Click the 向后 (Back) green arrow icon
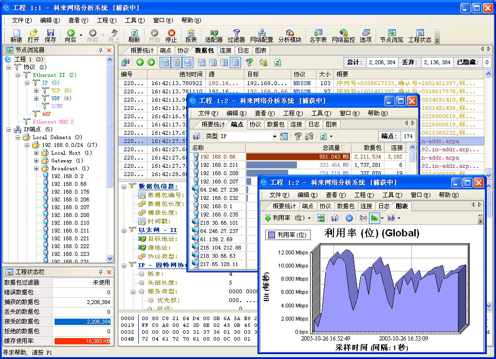 [71, 36]
